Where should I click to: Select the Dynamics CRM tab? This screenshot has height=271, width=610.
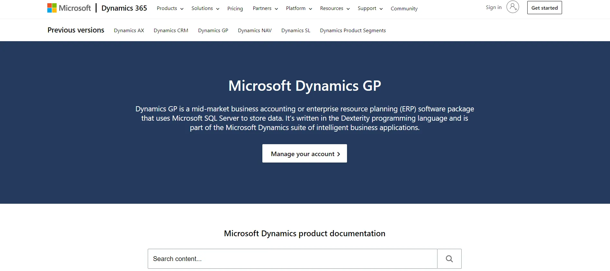point(171,31)
